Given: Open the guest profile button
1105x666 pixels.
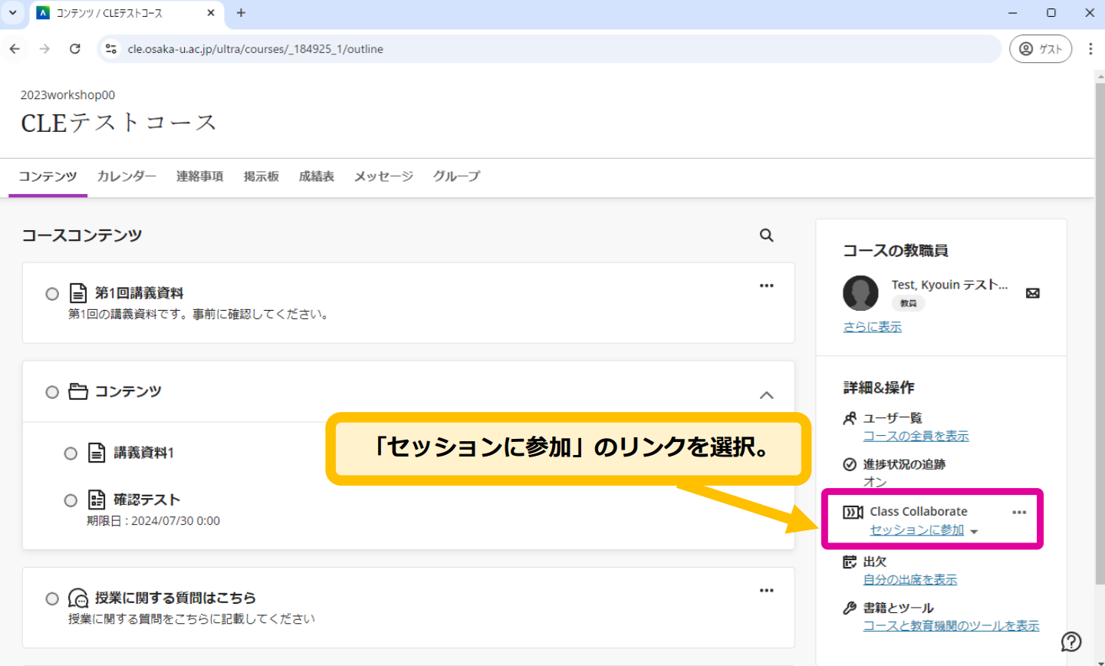Looking at the screenshot, I should (1041, 48).
